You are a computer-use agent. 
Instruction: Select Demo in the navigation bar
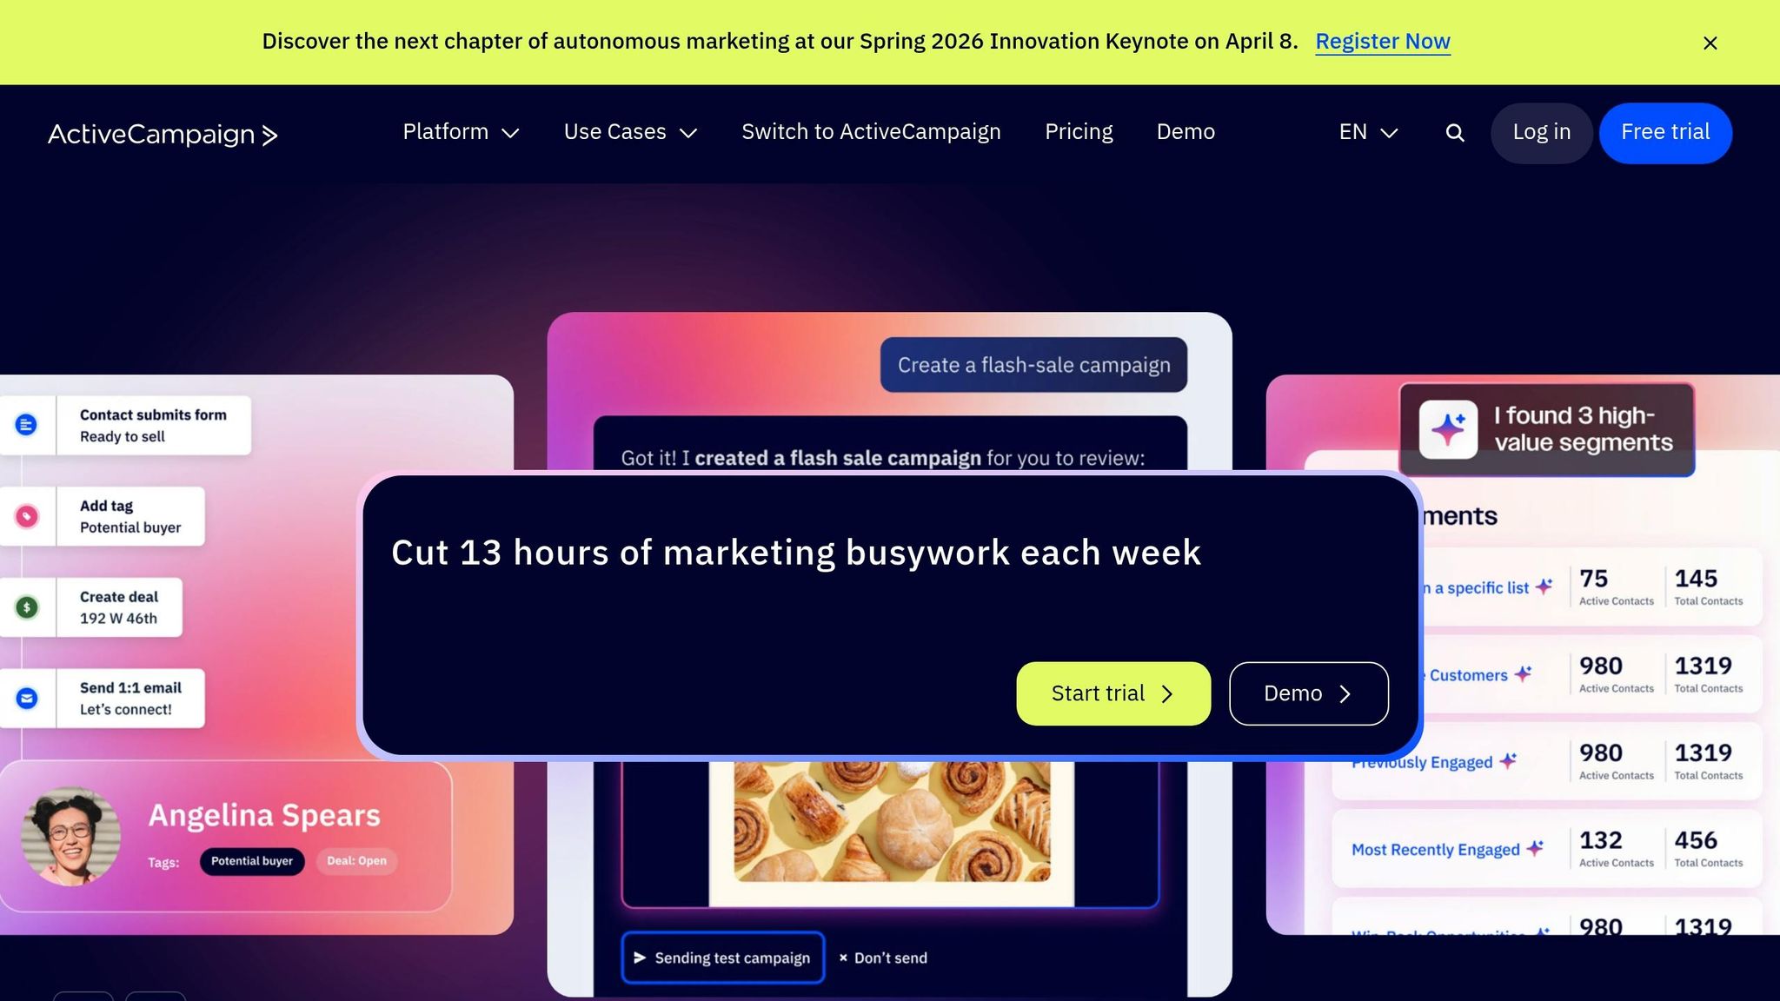coord(1186,132)
